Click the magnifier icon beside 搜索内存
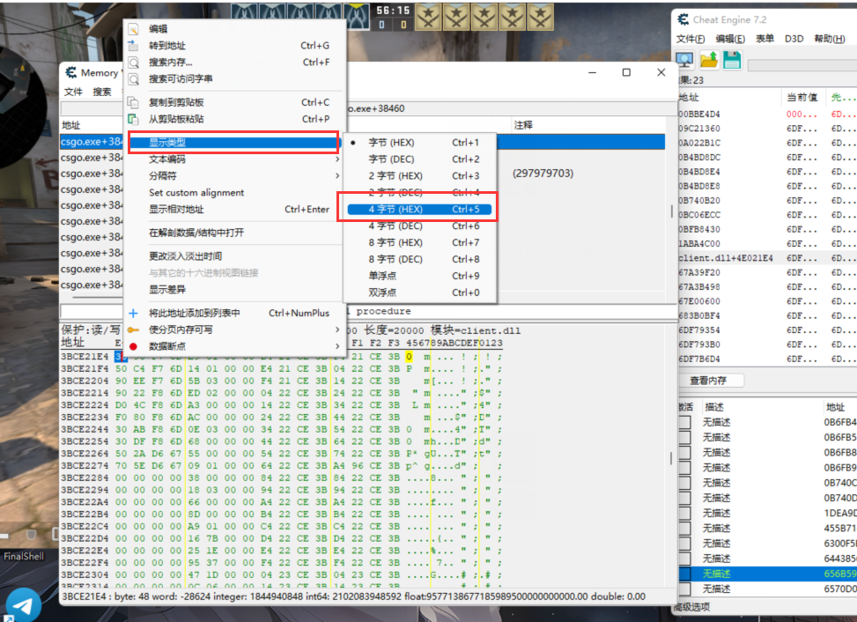The width and height of the screenshot is (857, 622). click(133, 63)
